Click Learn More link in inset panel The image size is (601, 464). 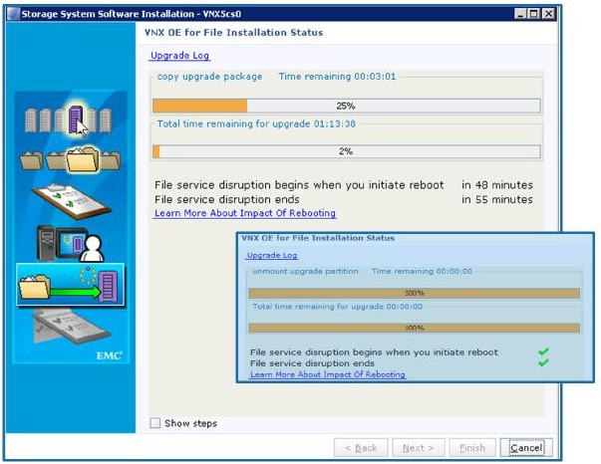[x=328, y=374]
